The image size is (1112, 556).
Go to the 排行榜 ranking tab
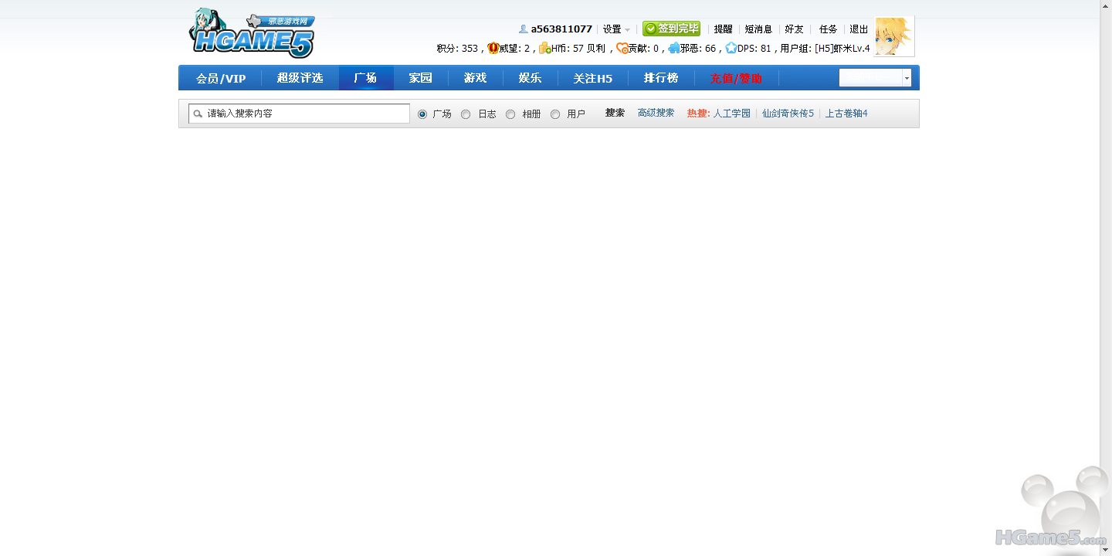click(x=660, y=78)
